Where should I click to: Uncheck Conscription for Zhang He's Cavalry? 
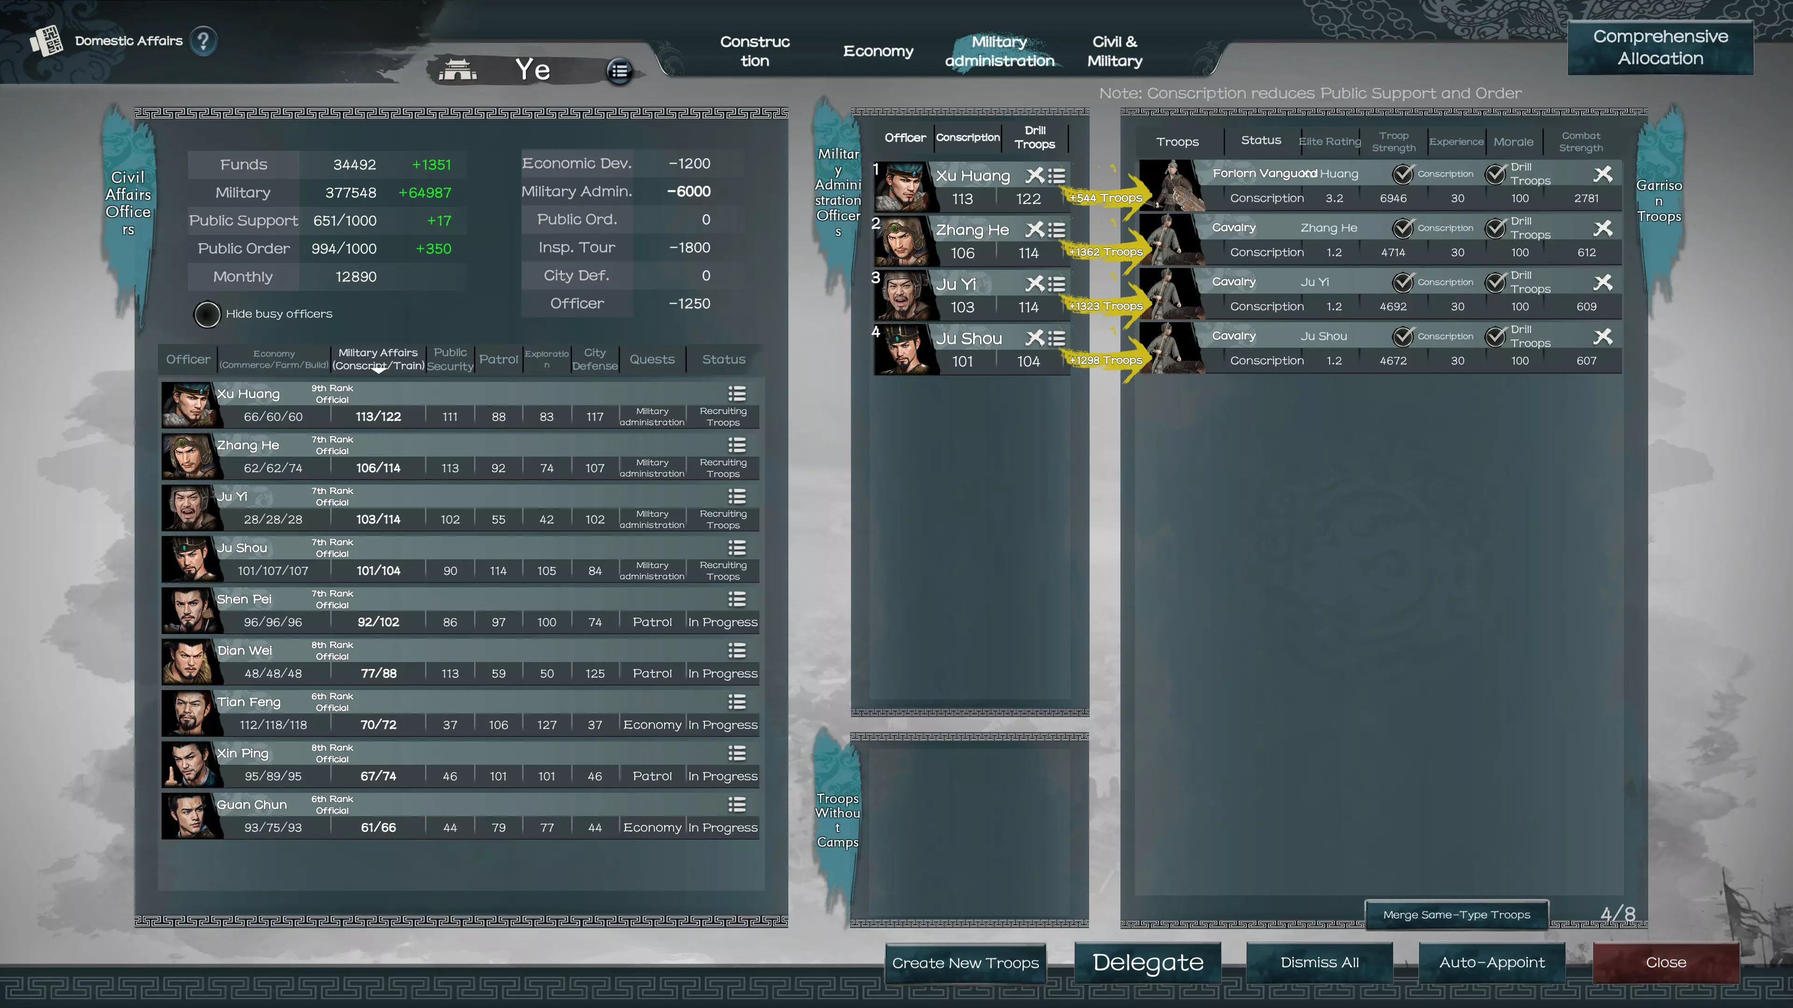click(x=1403, y=228)
